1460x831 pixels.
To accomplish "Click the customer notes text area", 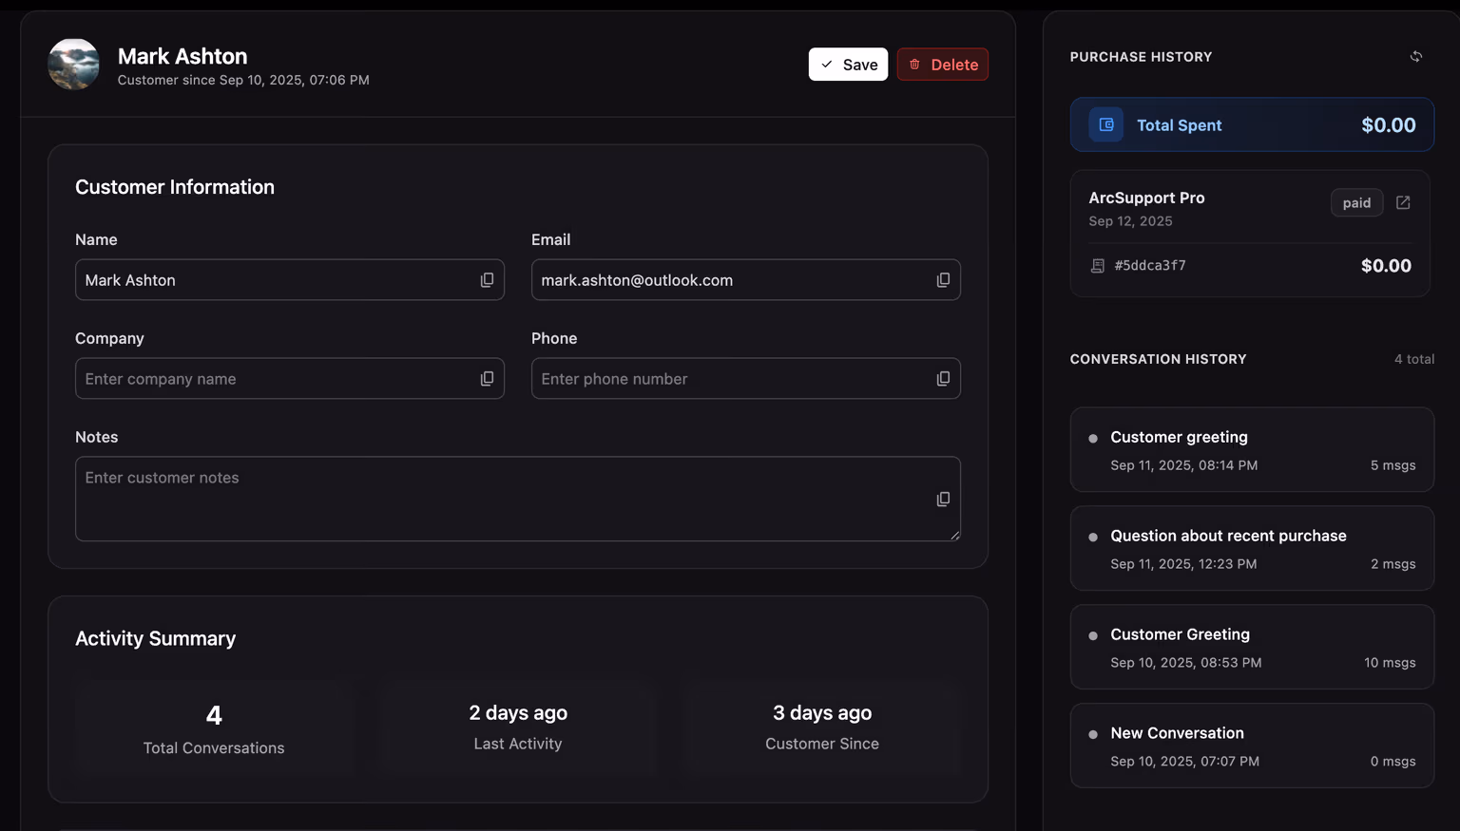I will pyautogui.click(x=518, y=499).
